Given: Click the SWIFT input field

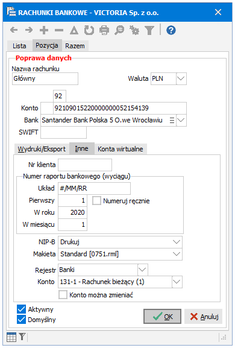Looking at the screenshot, I should pos(64,133).
